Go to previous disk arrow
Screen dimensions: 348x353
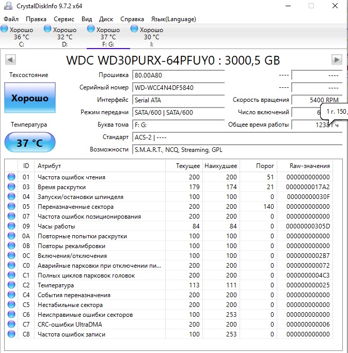pyautogui.click(x=10, y=59)
